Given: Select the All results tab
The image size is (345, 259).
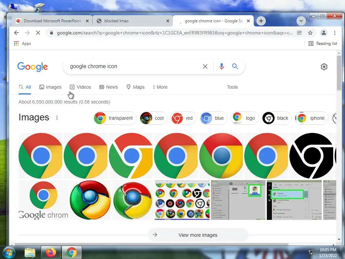Looking at the screenshot, I should (x=25, y=87).
